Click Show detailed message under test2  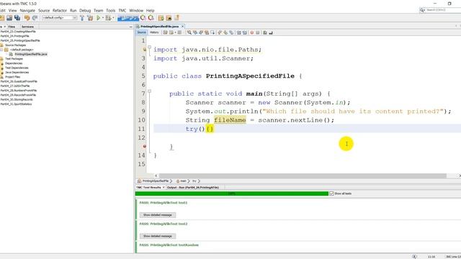click(158, 236)
